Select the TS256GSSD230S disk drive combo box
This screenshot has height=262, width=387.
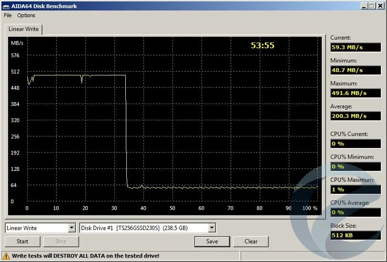(148, 228)
